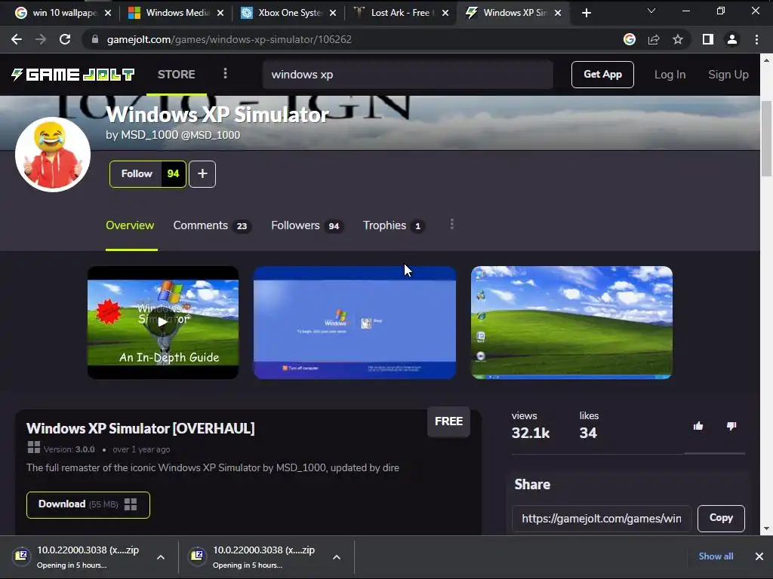773x579 pixels.
Task: Click Show all downloads link
Action: [716, 556]
